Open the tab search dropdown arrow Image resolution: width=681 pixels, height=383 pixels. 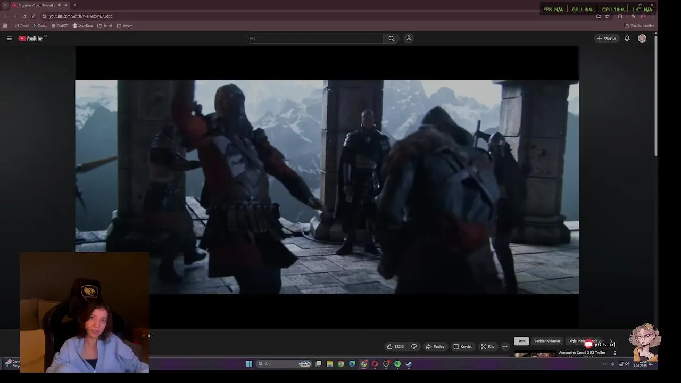[x=5, y=5]
